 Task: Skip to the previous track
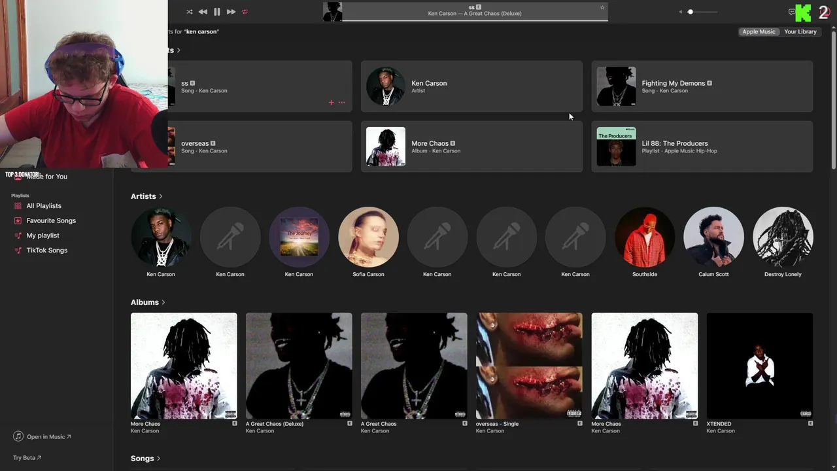[x=203, y=12]
